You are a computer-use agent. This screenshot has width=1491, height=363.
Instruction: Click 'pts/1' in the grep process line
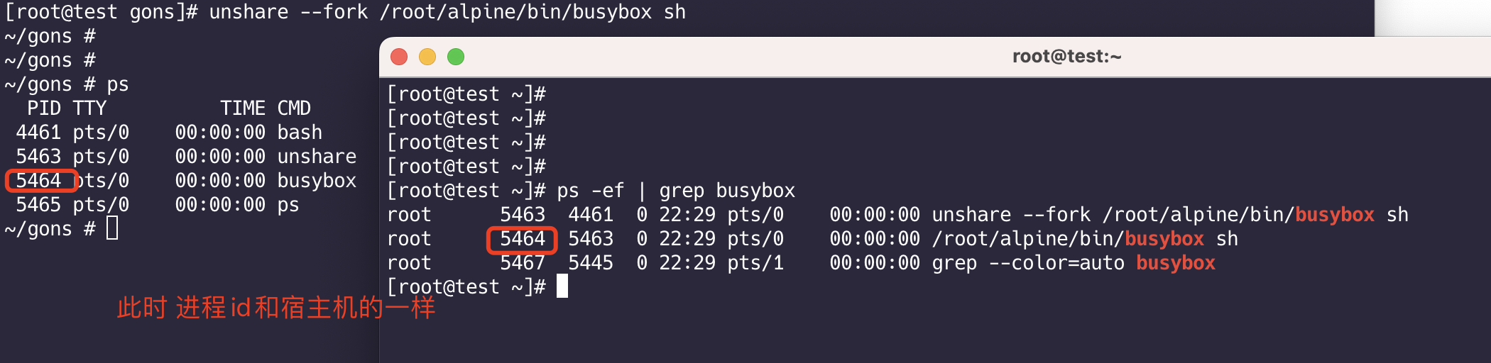tap(755, 263)
